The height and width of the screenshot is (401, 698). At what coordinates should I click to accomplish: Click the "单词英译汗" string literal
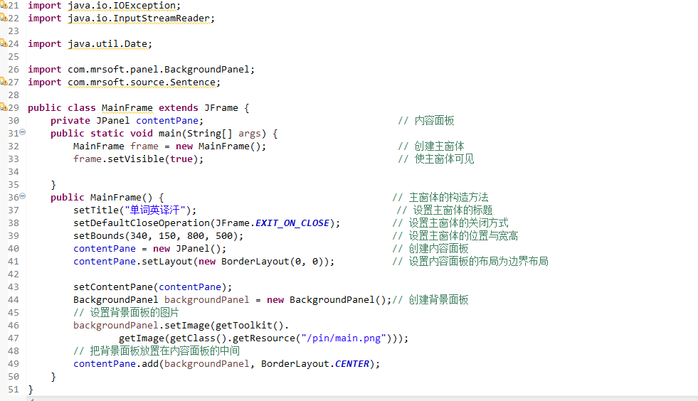tap(155, 210)
